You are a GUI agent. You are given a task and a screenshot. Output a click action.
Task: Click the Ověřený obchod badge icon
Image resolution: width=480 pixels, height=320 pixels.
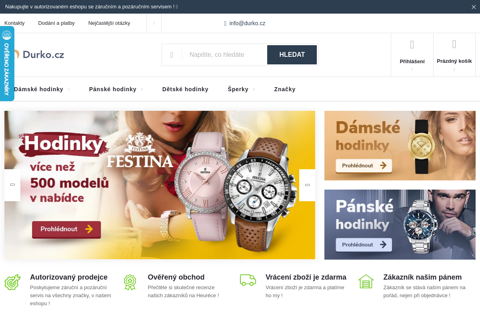pos(130,282)
